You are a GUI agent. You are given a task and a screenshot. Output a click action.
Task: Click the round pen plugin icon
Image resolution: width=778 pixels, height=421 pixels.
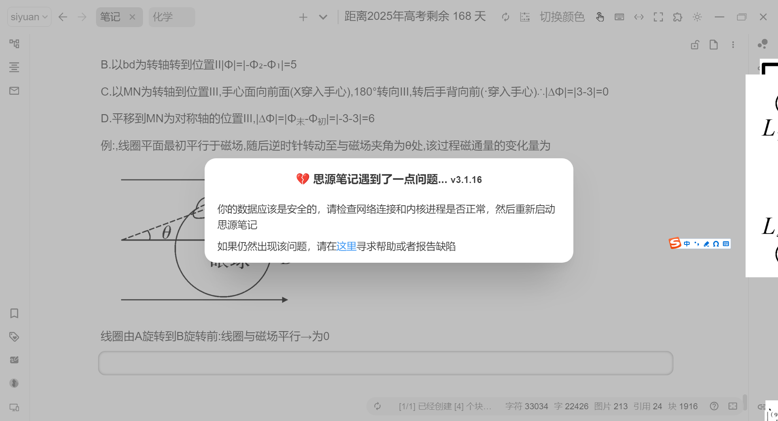tap(14, 383)
